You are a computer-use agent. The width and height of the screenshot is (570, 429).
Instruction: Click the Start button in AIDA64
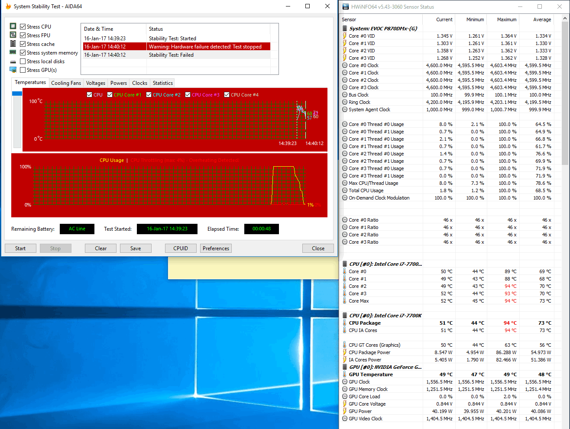20,248
